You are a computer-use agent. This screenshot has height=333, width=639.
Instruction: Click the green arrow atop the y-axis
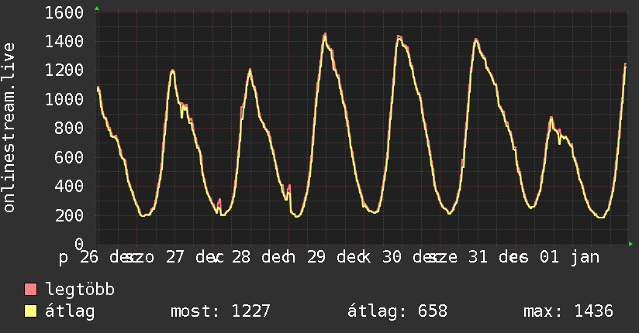(x=97, y=9)
